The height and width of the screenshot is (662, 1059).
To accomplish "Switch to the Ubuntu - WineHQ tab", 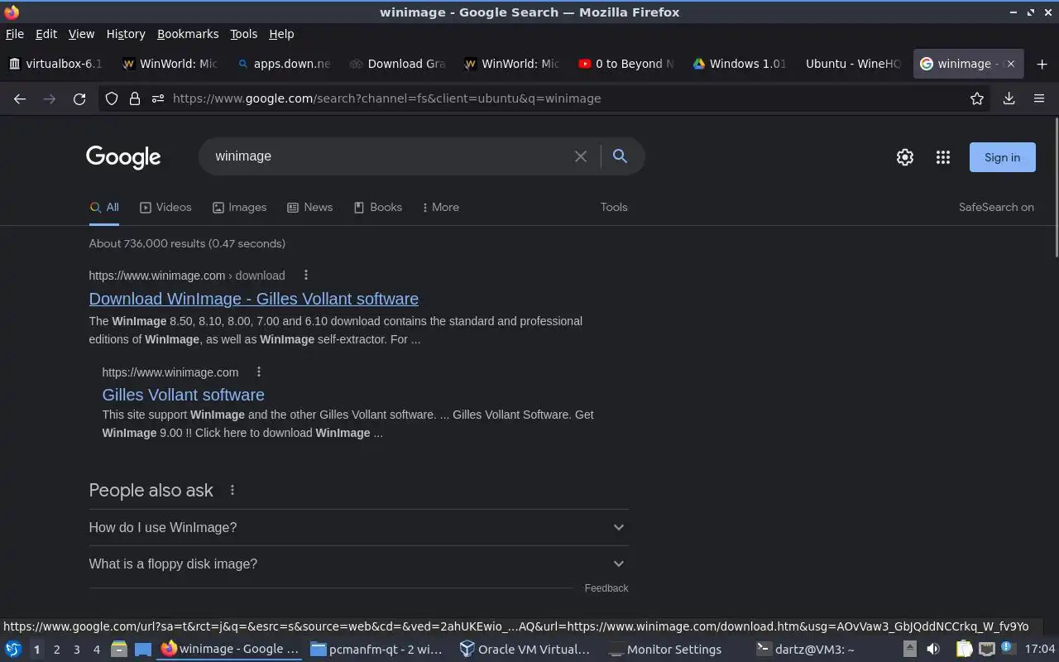I will pos(853,64).
